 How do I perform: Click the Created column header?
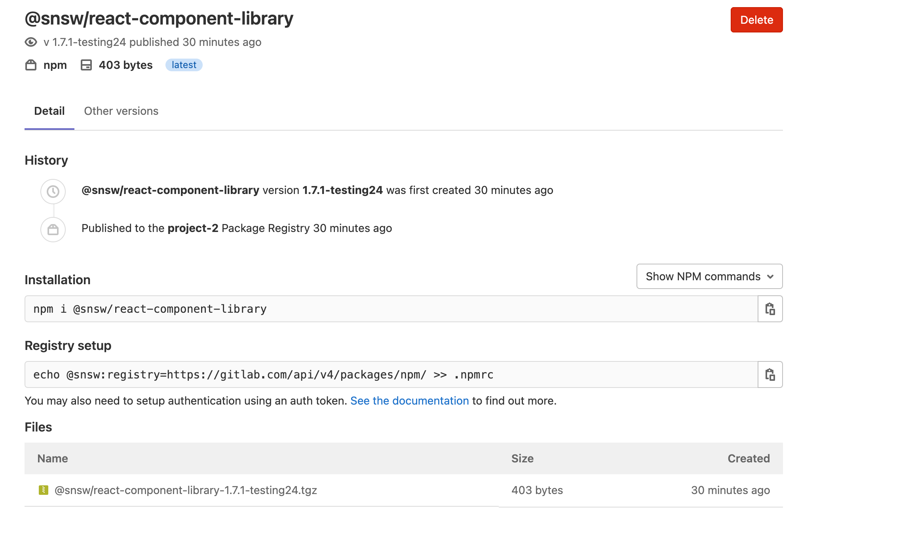click(x=749, y=458)
